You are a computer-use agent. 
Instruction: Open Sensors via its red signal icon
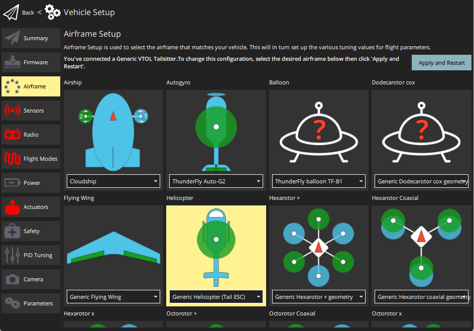click(x=12, y=111)
